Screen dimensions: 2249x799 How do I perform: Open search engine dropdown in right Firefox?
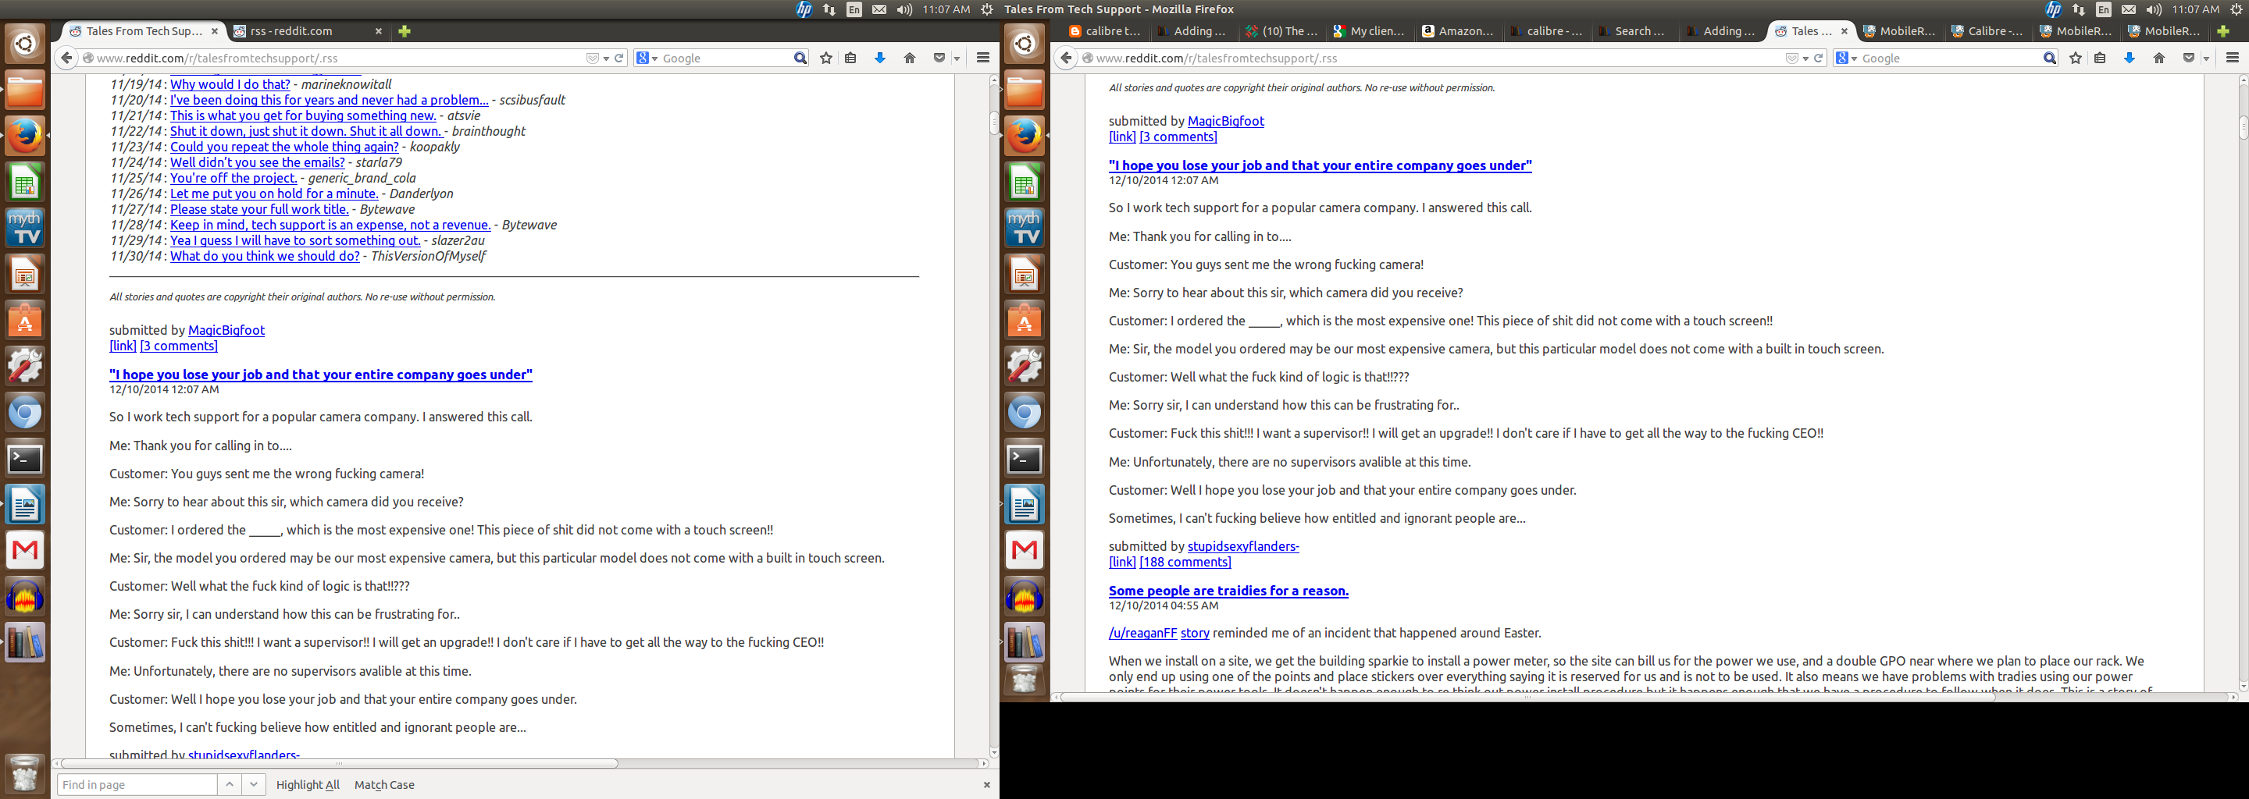pyautogui.click(x=1847, y=58)
